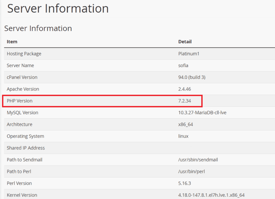This screenshot has width=275, height=199.
Task: Select the 94.0 (build 3) value
Action: [192, 77]
